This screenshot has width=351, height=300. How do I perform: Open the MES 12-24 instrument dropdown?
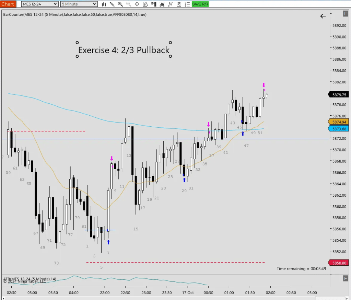coord(40,4)
